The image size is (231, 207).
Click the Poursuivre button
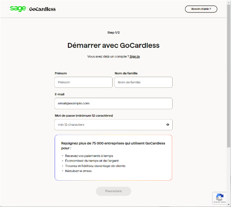(x=113, y=191)
